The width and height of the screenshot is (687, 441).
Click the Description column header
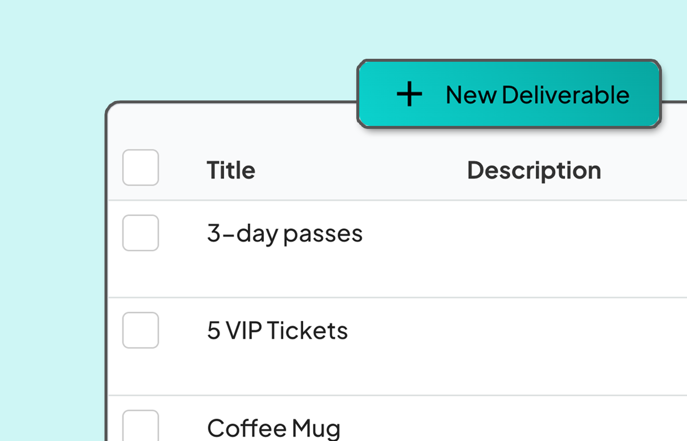(x=534, y=171)
